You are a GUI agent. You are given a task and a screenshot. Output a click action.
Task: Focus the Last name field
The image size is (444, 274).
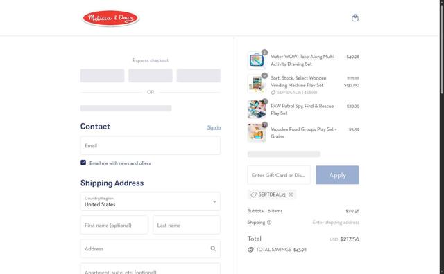click(187, 225)
